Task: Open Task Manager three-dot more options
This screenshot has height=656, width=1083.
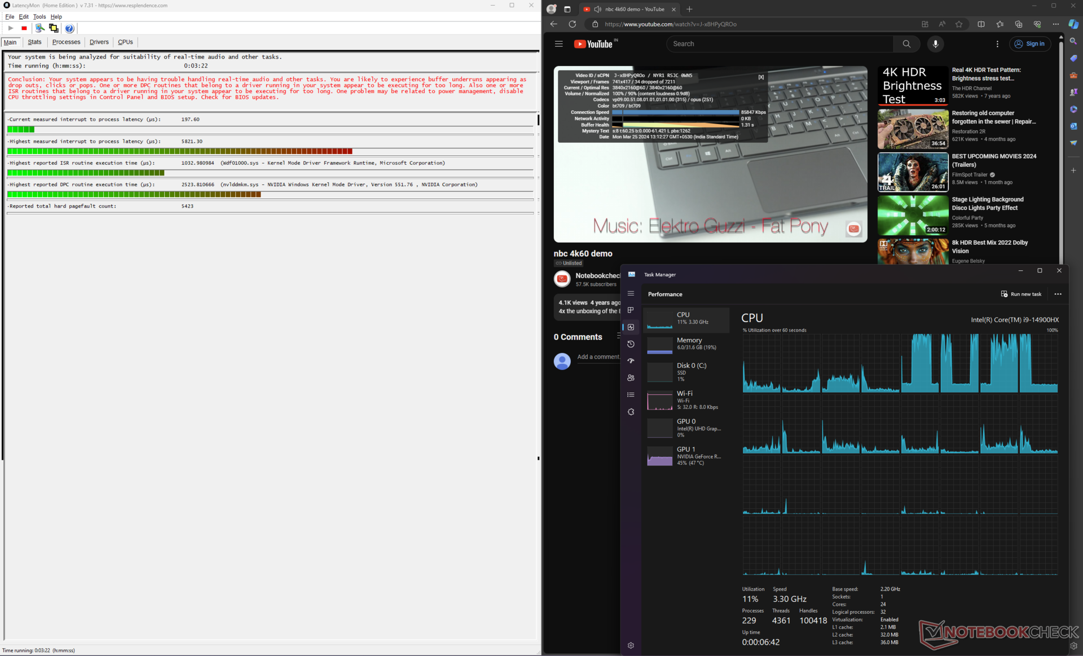Action: click(1058, 294)
